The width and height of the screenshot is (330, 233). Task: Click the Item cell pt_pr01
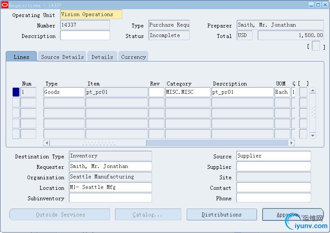tap(117, 92)
